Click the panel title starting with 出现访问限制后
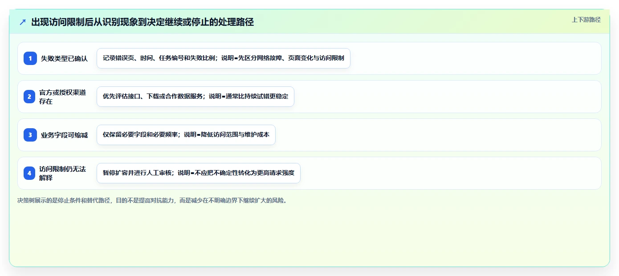619x276 pixels. tap(143, 22)
